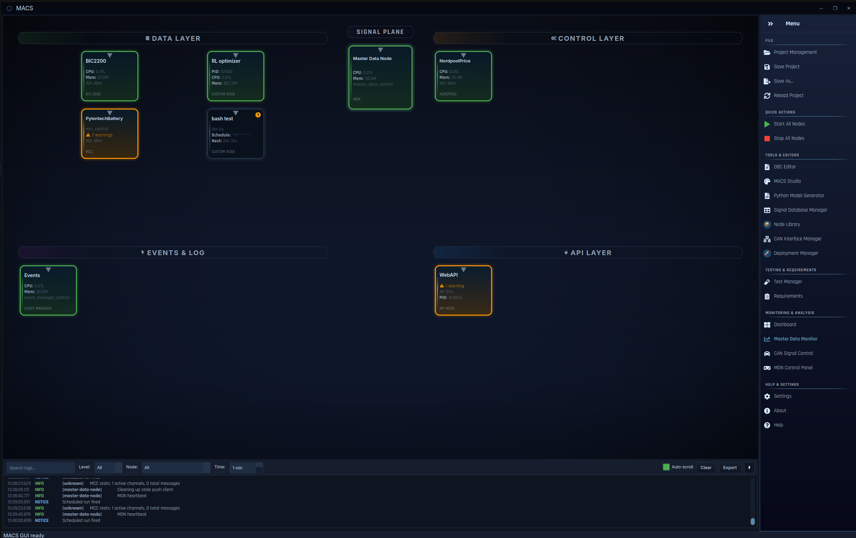
Task: Click the MDN Control Panel gamepad icon
Action: (x=767, y=368)
